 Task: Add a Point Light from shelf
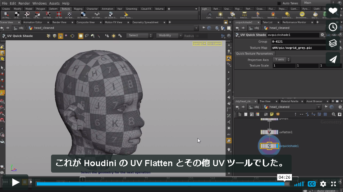[x=220, y=15]
